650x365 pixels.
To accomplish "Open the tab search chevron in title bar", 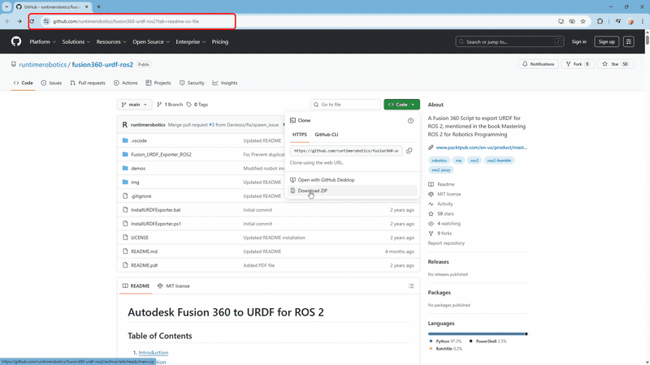I will pos(6,6).
